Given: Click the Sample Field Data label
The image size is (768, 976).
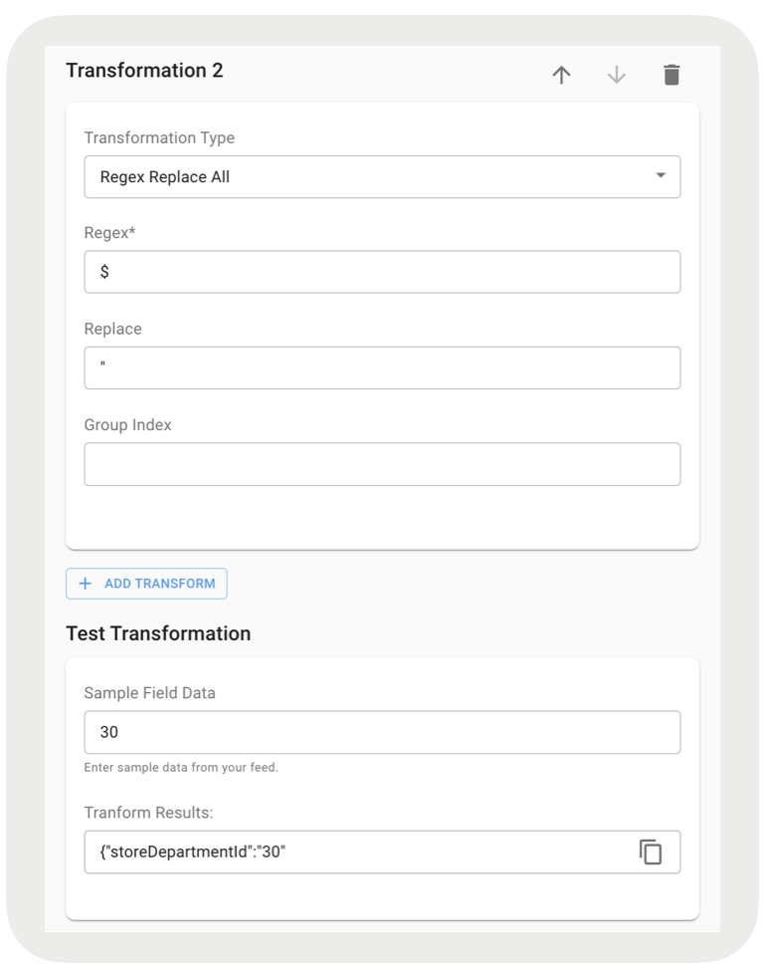Looking at the screenshot, I should point(149,693).
